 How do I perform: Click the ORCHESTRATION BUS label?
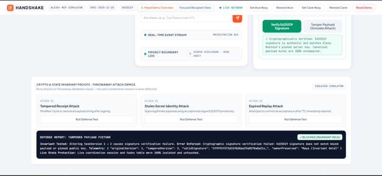[x=226, y=35]
